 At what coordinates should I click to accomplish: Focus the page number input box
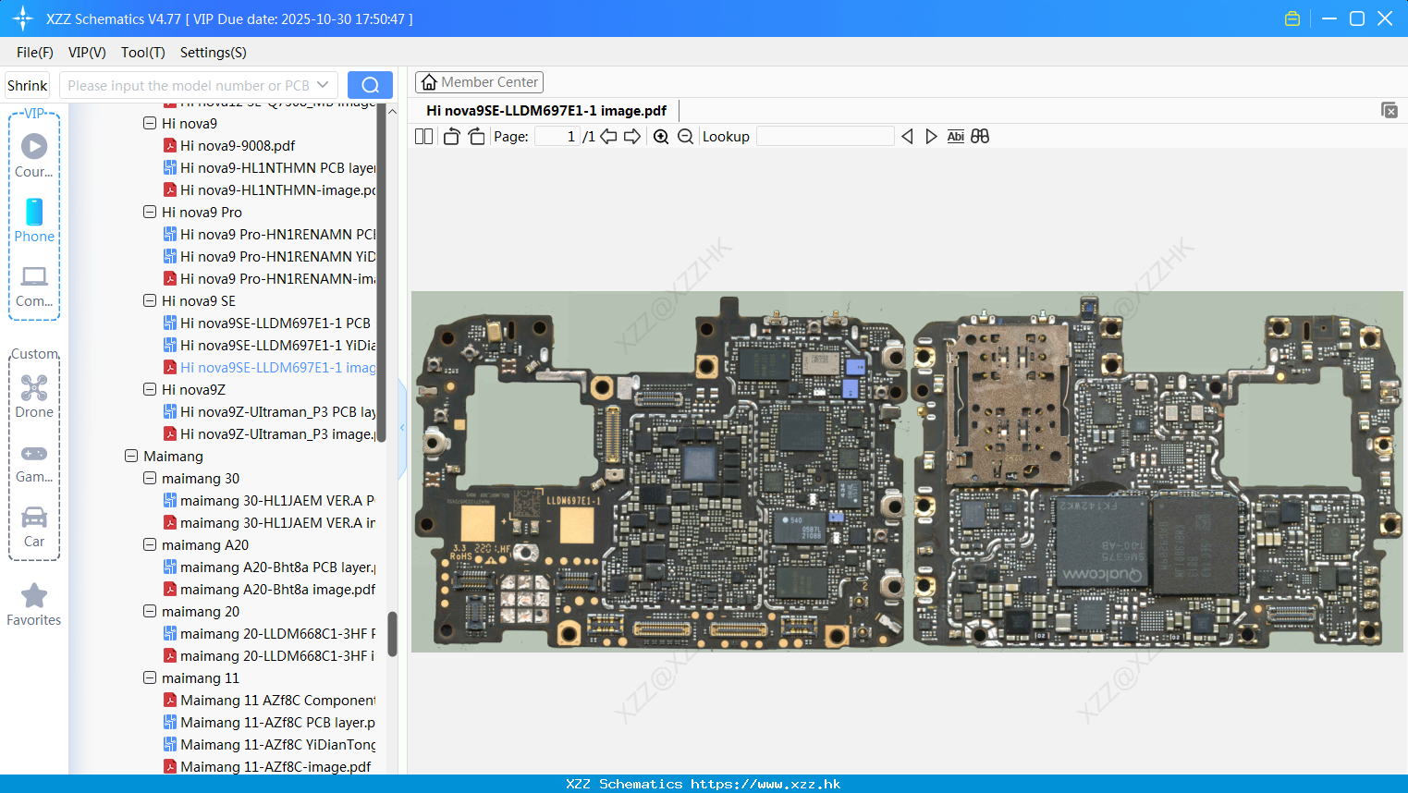pos(557,137)
